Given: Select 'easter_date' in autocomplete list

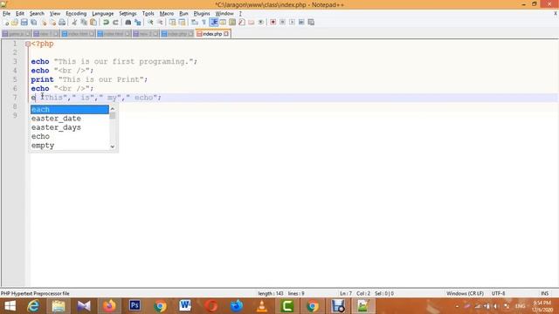Looking at the screenshot, I should tap(70, 119).
